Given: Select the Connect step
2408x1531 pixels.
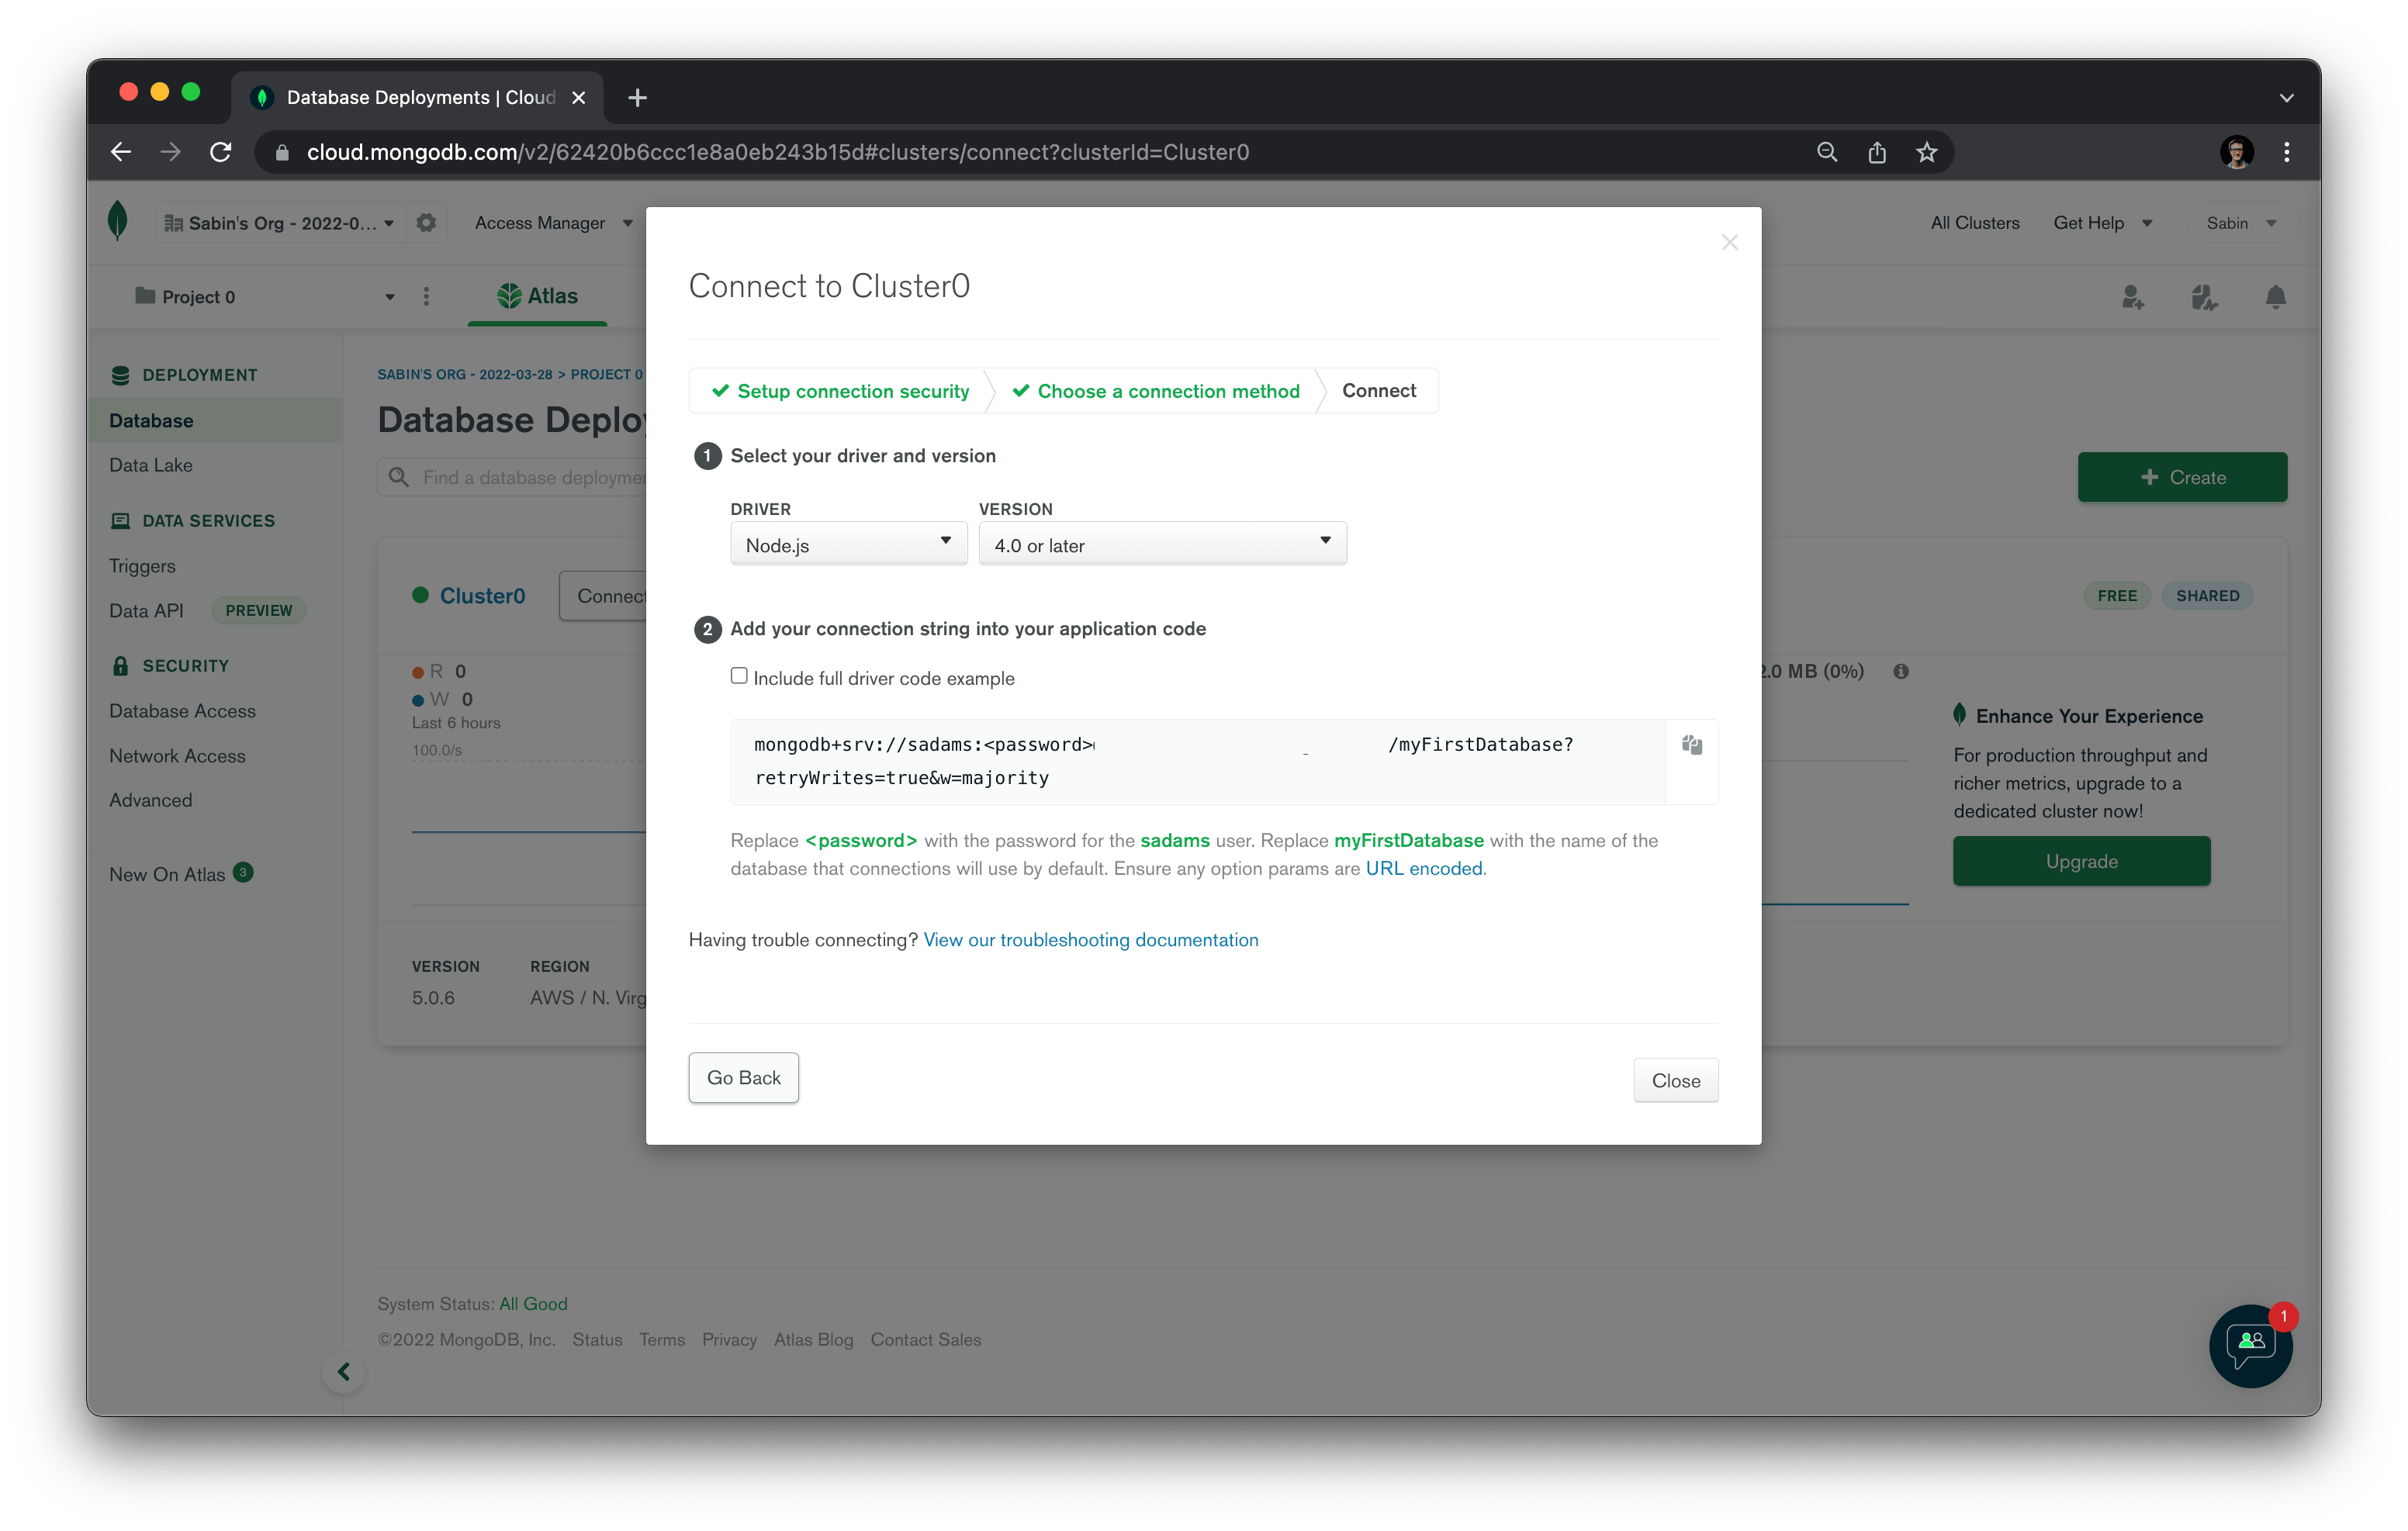Looking at the screenshot, I should [x=1378, y=390].
